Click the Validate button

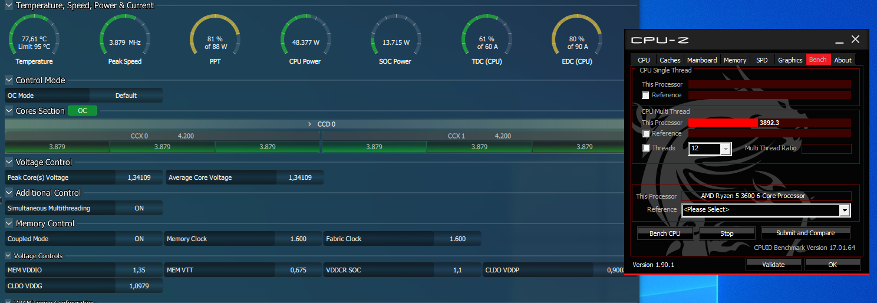coord(773,265)
